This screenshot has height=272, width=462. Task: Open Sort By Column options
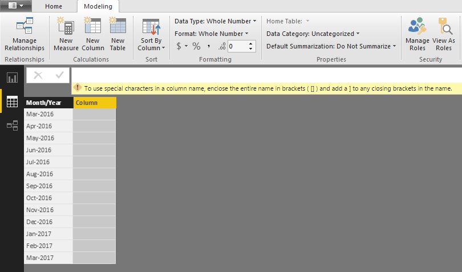click(x=151, y=35)
